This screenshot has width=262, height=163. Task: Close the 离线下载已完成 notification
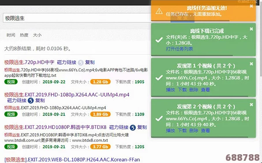pyautogui.click(x=251, y=29)
